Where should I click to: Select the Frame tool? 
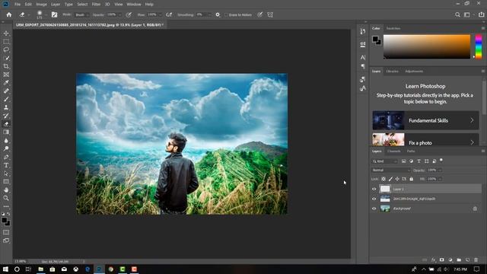(6, 75)
